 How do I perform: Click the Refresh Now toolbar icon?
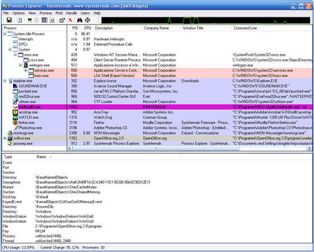coord(19,20)
